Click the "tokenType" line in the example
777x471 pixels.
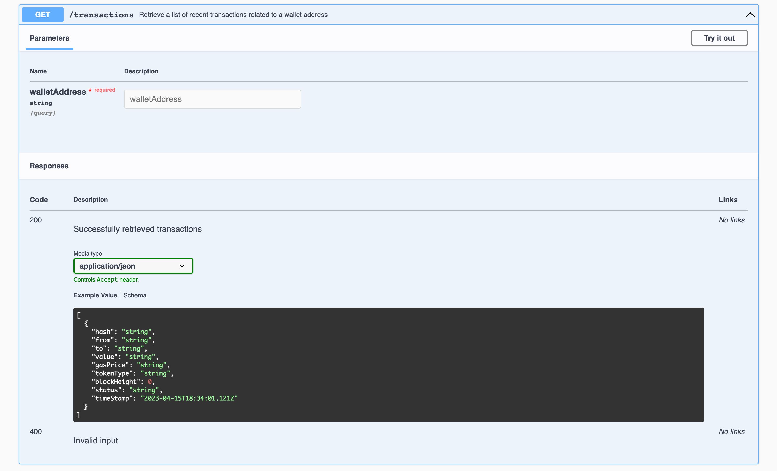coord(132,373)
